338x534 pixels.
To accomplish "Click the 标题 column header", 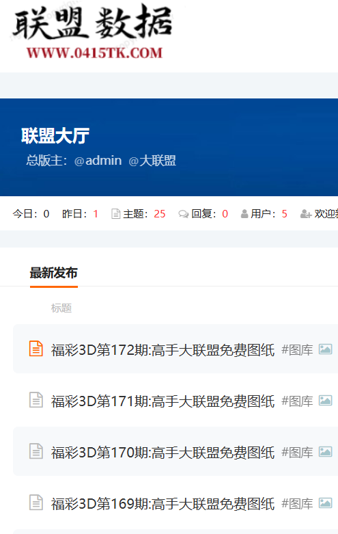I will click(x=61, y=308).
